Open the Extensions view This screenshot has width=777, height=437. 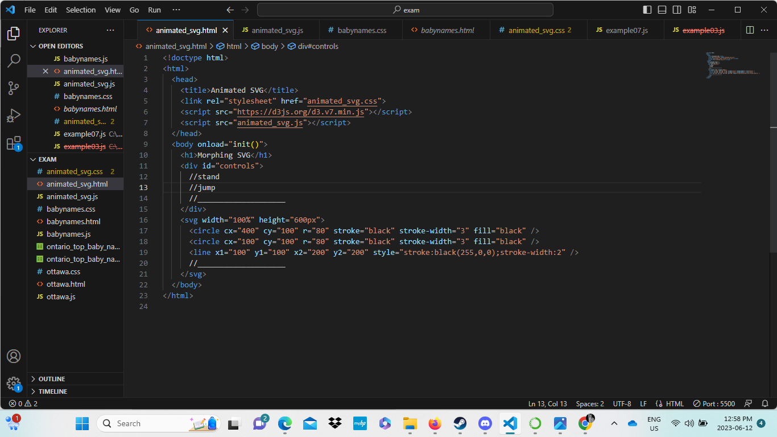pyautogui.click(x=14, y=143)
